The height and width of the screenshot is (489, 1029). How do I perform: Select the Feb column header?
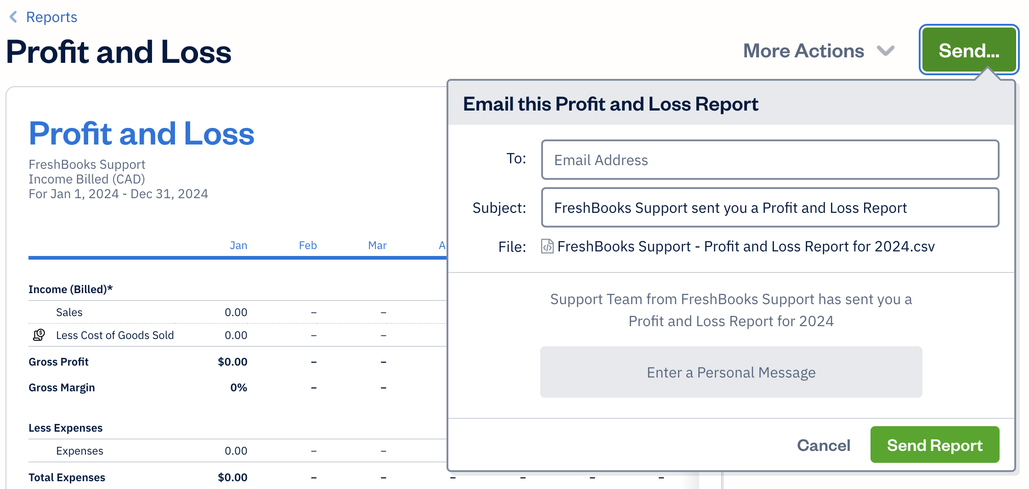pos(308,245)
